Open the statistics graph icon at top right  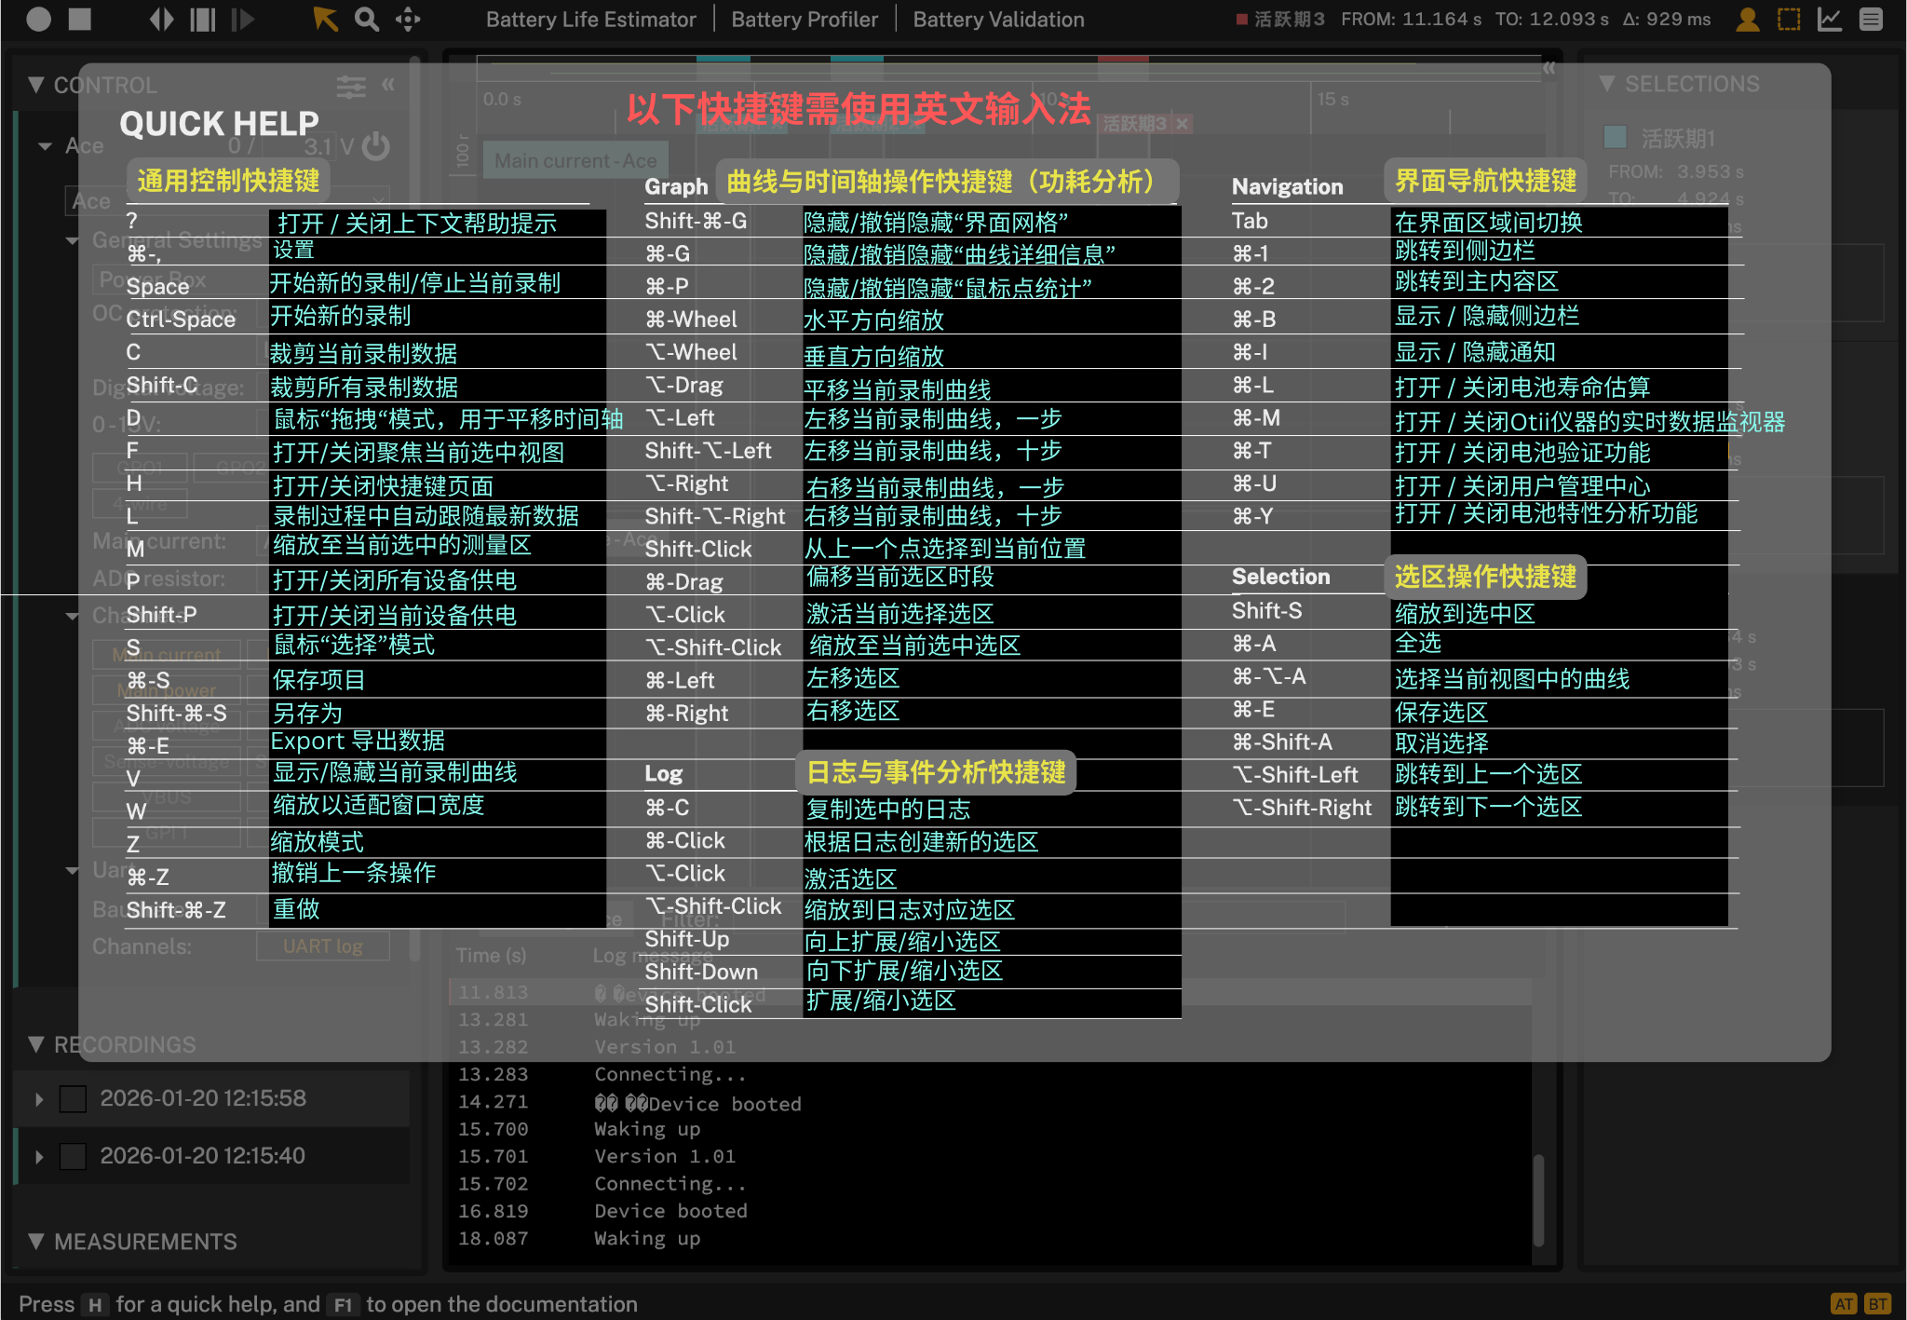coord(1828,19)
